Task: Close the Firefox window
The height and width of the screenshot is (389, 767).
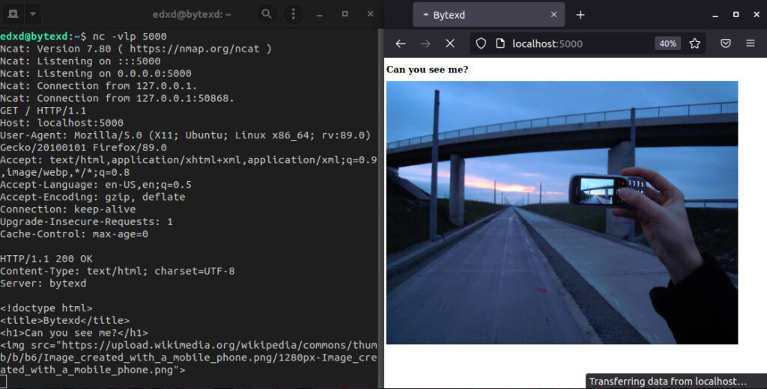Action: click(757, 15)
